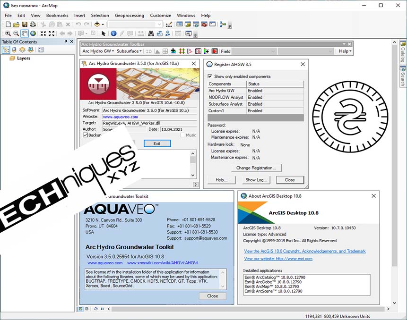Open the Editor Toolbar icon
This screenshot has height=320, width=407.
(x=169, y=25)
